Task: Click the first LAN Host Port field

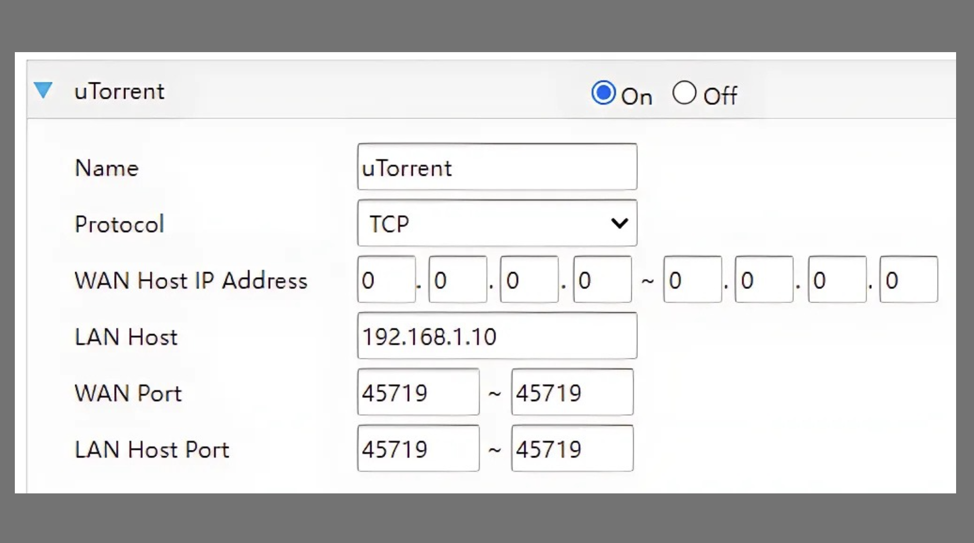Action: coord(418,448)
